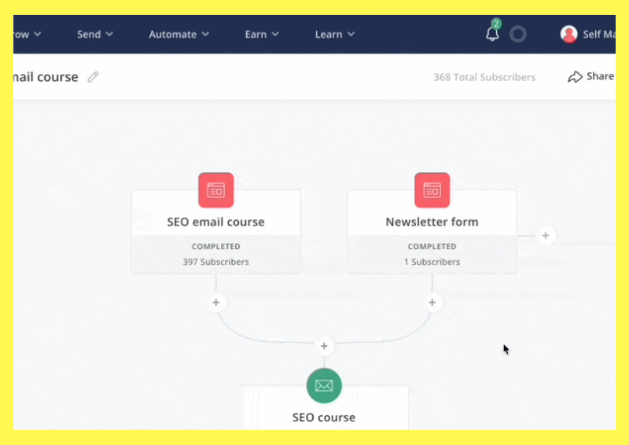Click the notification bell icon
The height and width of the screenshot is (445, 629).
tap(493, 34)
